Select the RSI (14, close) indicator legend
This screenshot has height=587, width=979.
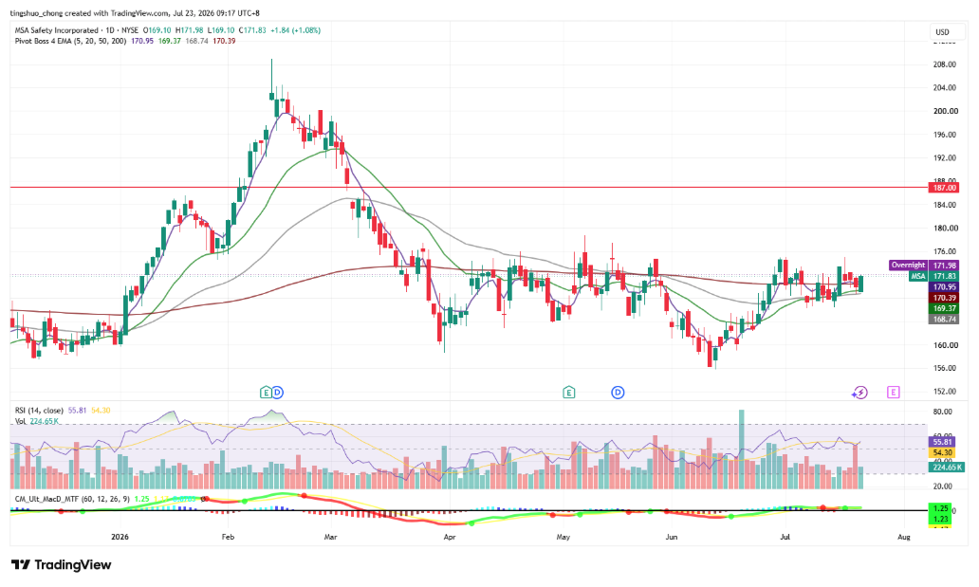39,411
